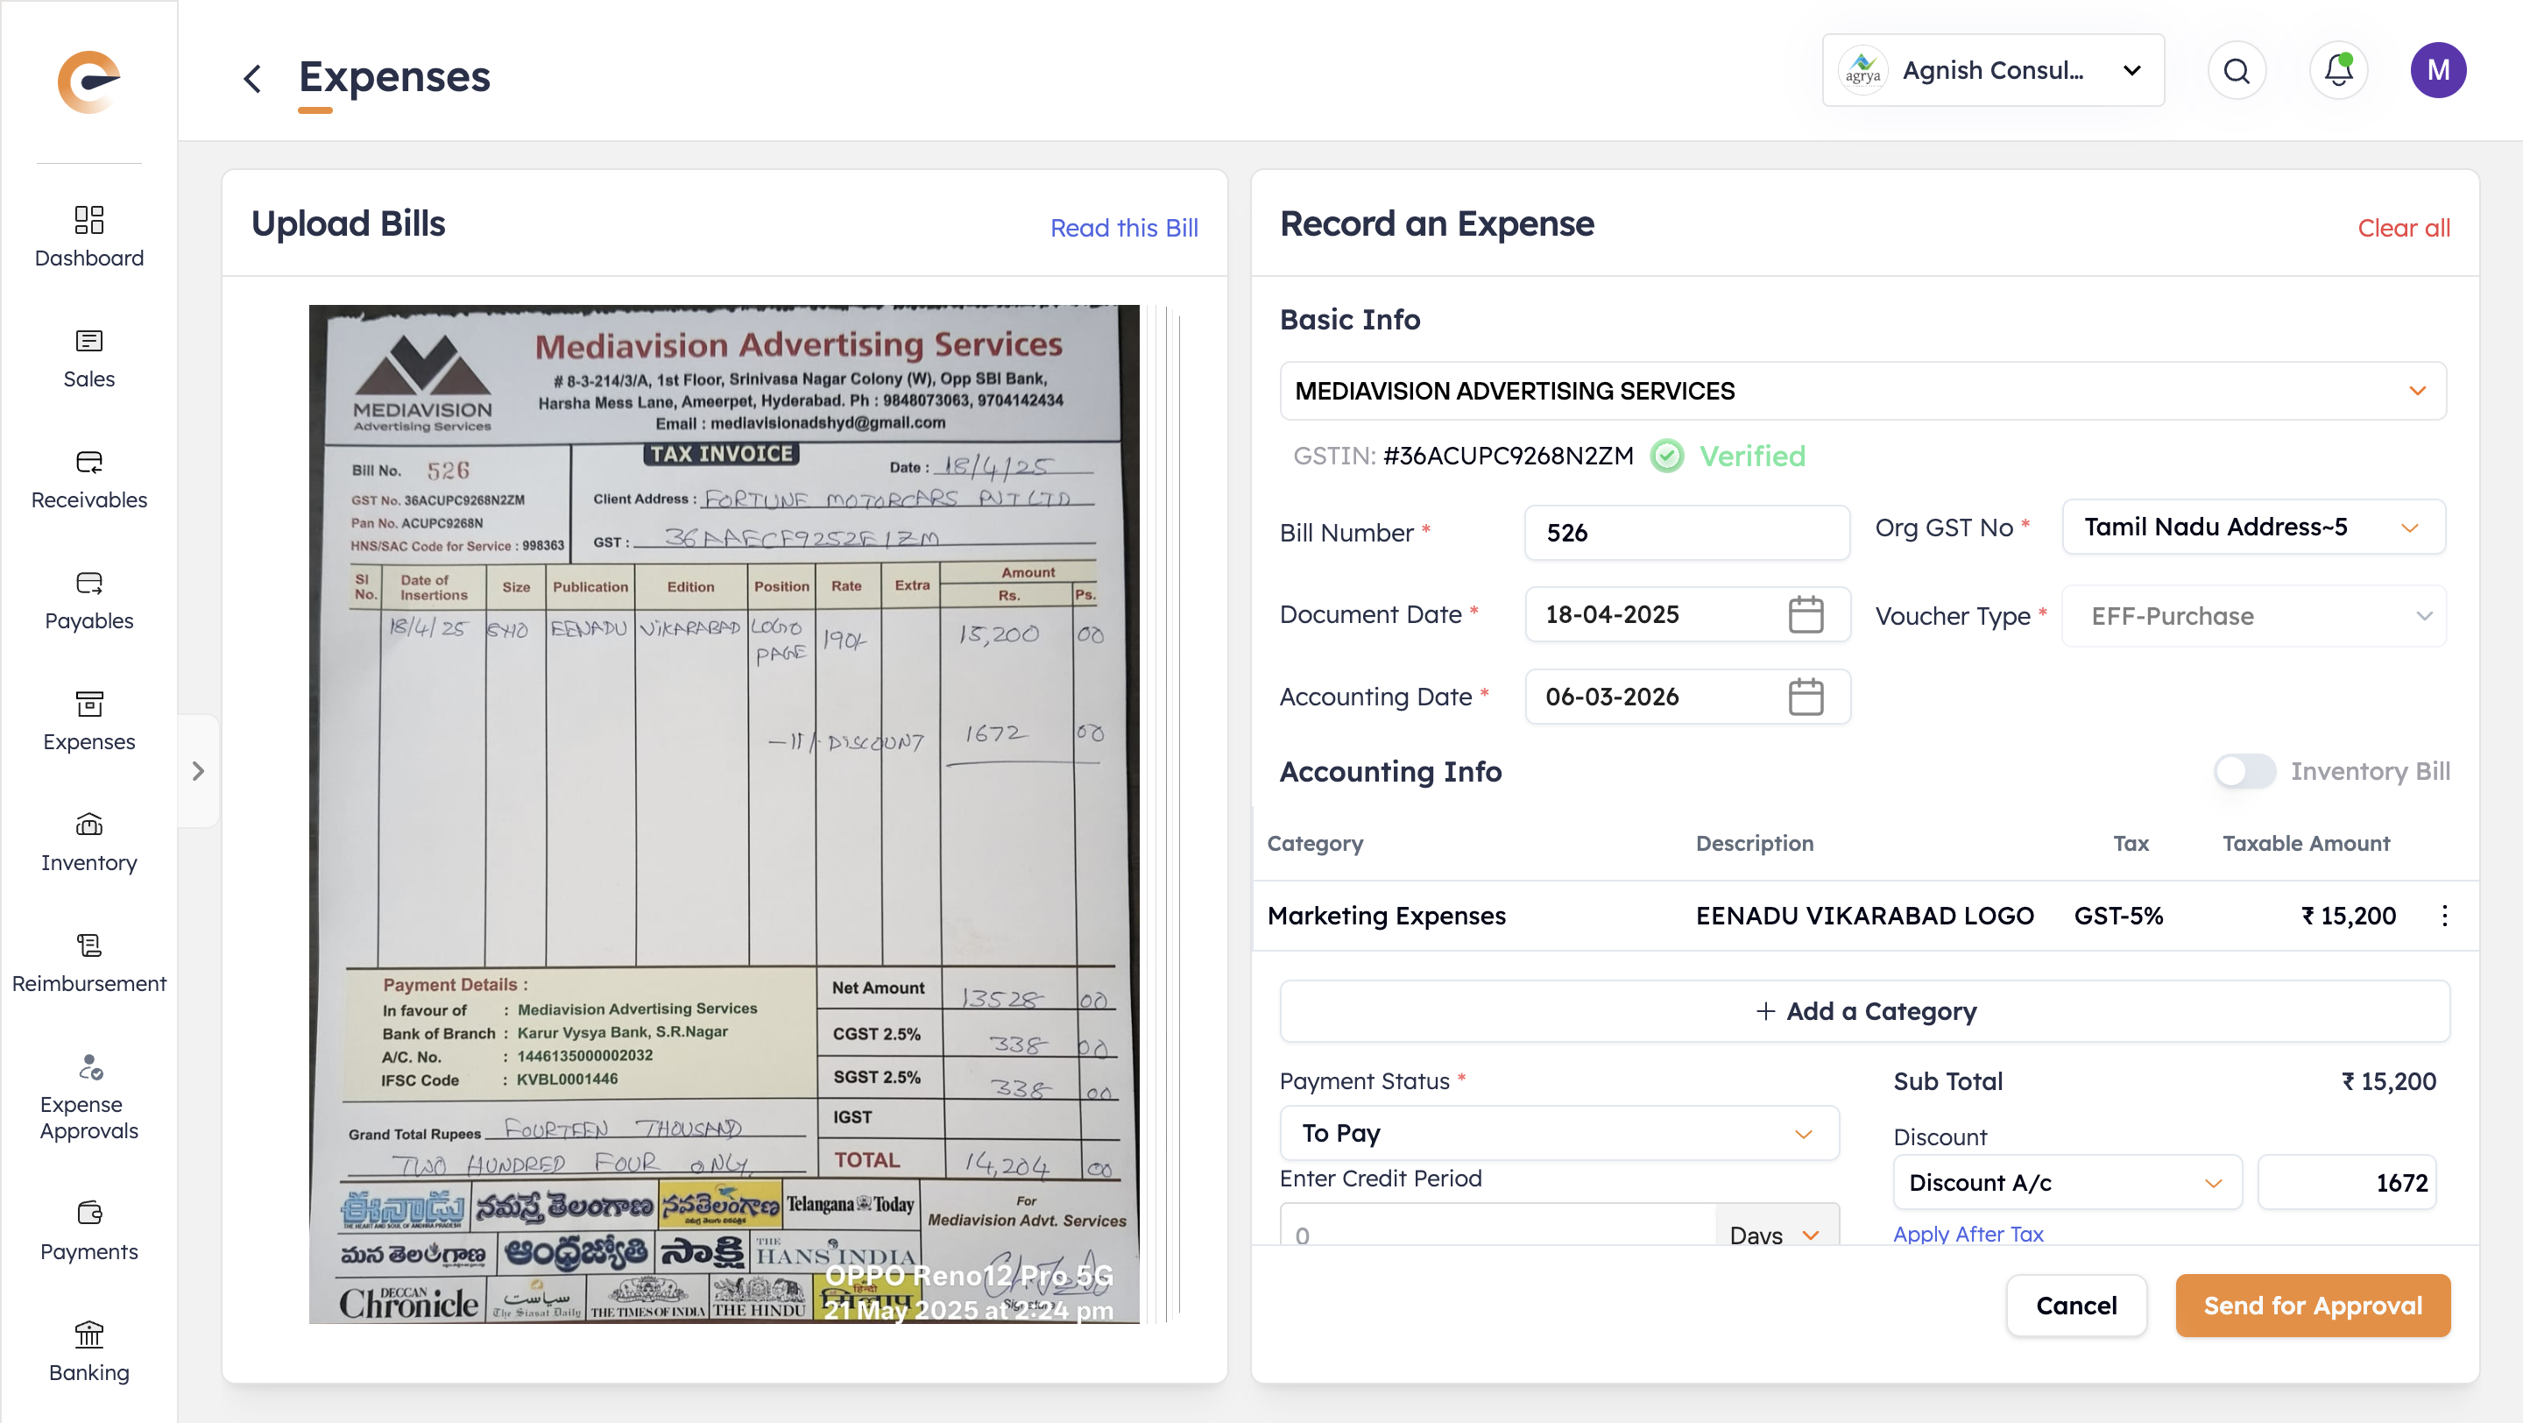Click the Bill Number input field
Screen dimensions: 2523x1423
point(1686,533)
